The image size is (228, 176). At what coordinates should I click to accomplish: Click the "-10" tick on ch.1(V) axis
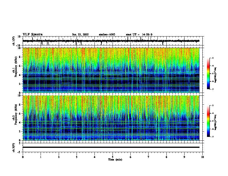point(19,45)
